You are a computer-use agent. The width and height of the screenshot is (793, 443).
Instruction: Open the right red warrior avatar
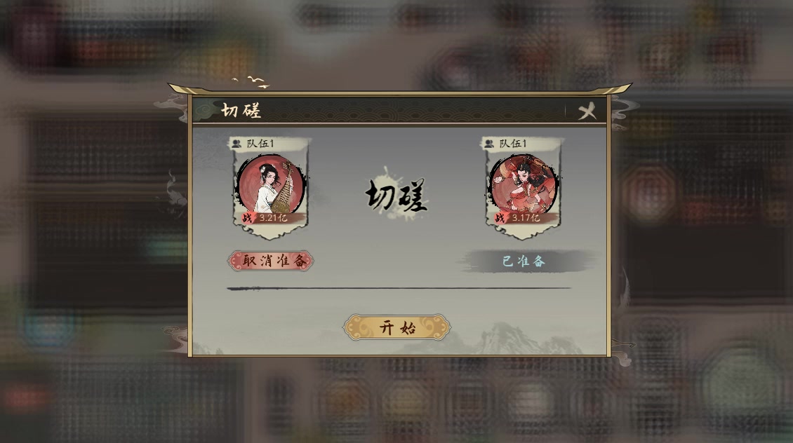(524, 184)
